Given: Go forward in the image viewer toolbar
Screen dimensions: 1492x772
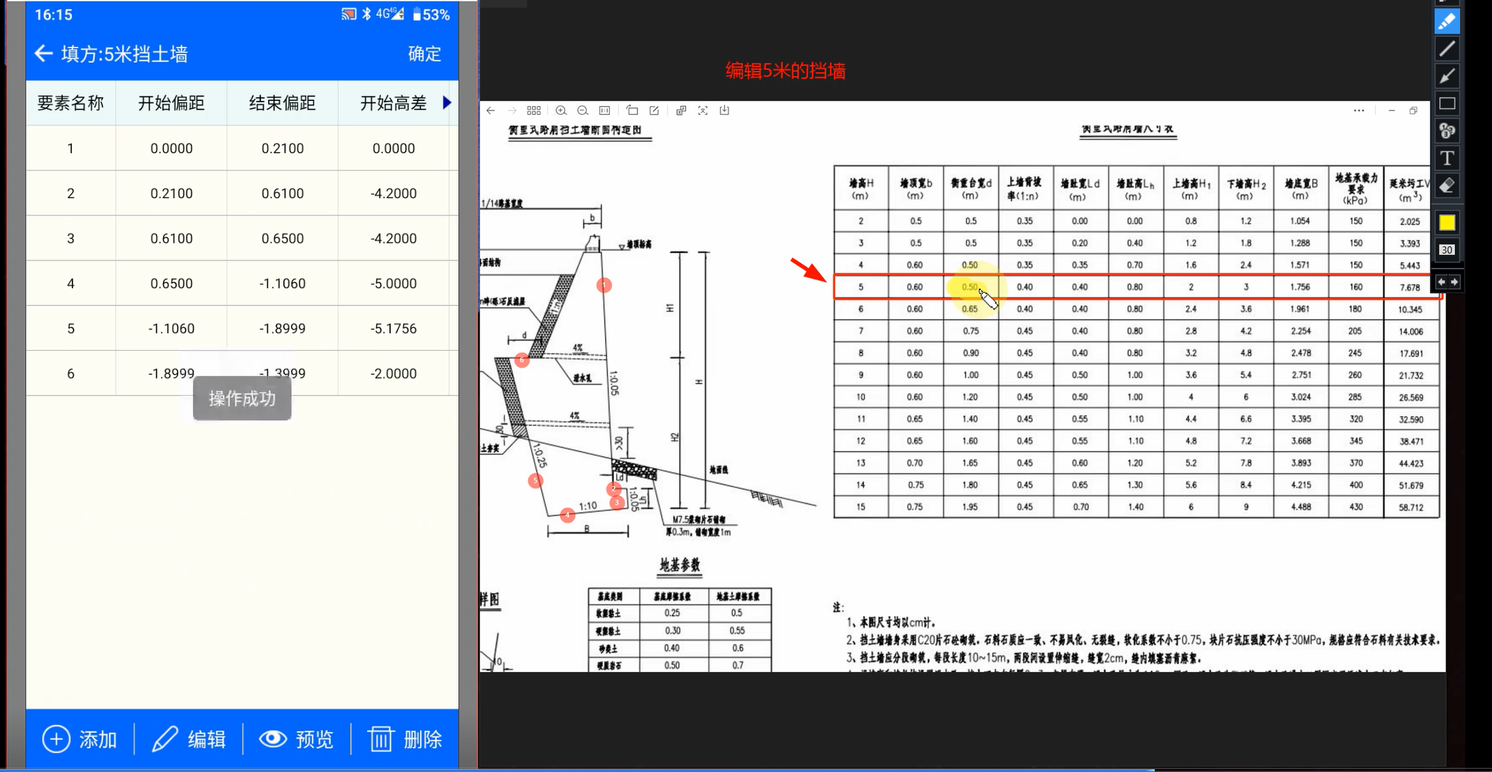Looking at the screenshot, I should (x=512, y=110).
